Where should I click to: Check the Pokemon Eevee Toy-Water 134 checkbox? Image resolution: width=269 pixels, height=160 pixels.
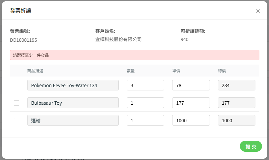(17, 85)
